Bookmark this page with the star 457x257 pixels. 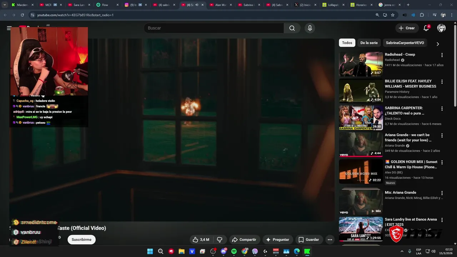pyautogui.click(x=393, y=15)
